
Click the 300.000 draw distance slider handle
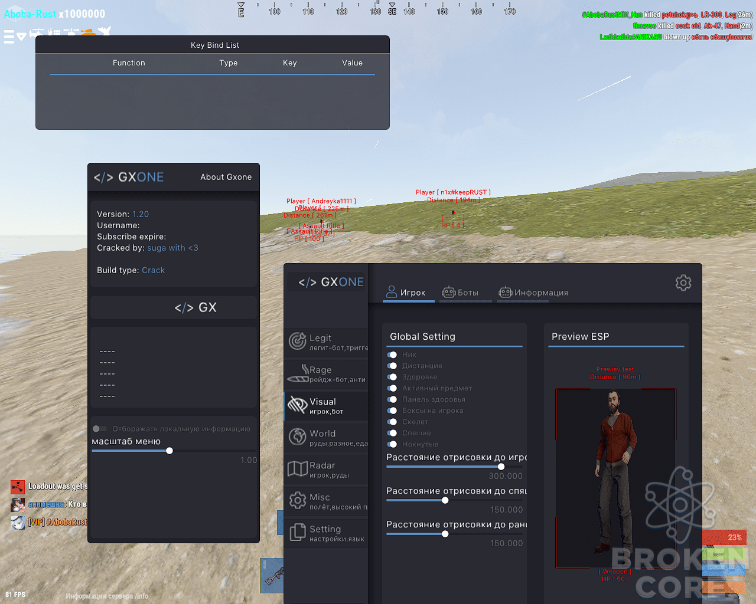pos(501,467)
